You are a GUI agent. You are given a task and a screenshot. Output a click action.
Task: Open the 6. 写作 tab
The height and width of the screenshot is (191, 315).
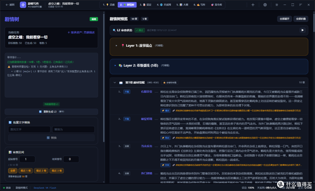199,5
